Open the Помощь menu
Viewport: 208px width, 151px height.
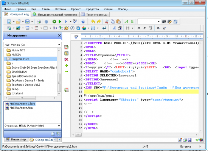[123, 9]
